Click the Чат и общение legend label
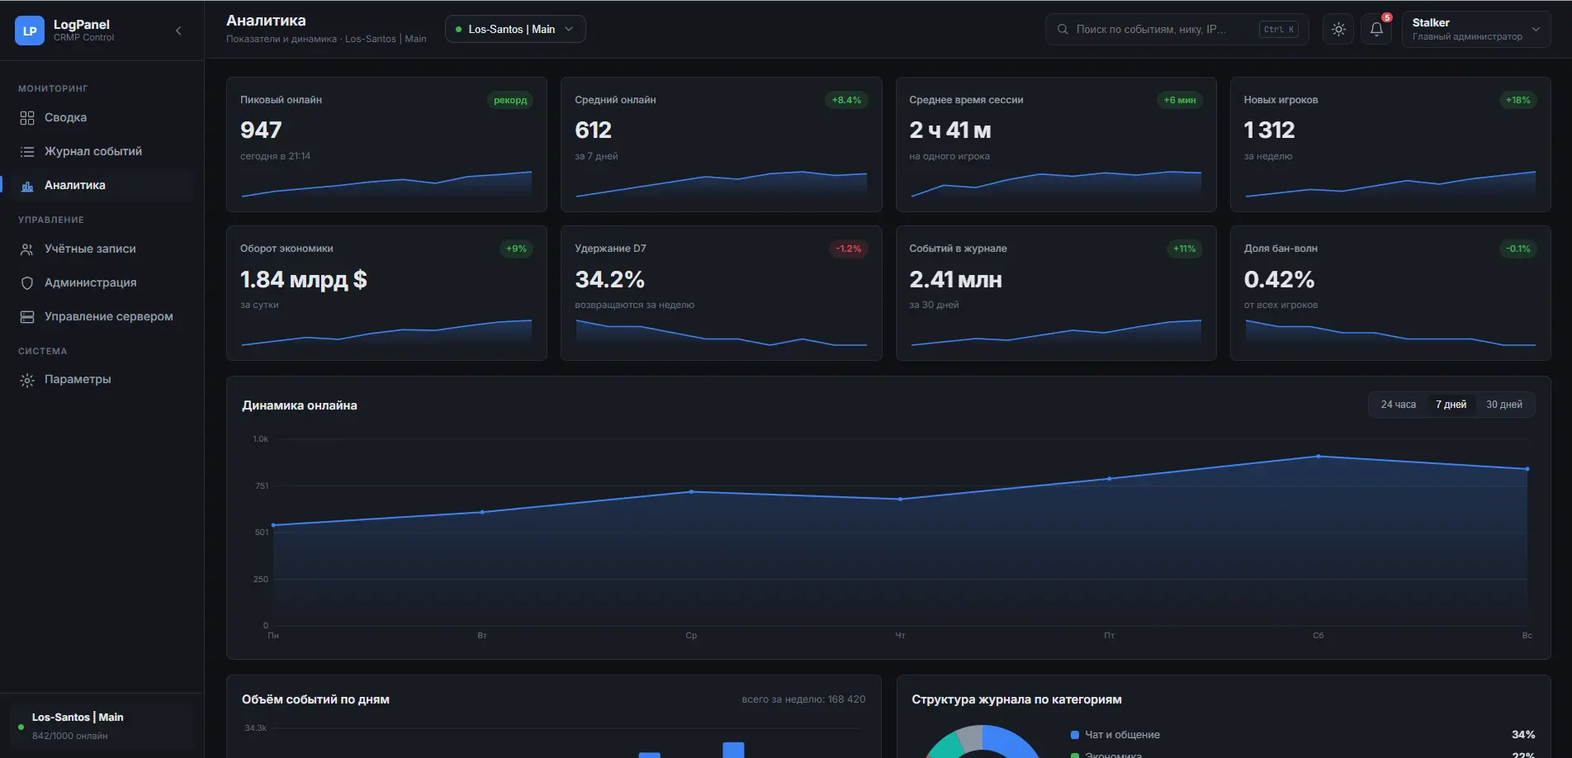This screenshot has height=758, width=1572. (1122, 736)
